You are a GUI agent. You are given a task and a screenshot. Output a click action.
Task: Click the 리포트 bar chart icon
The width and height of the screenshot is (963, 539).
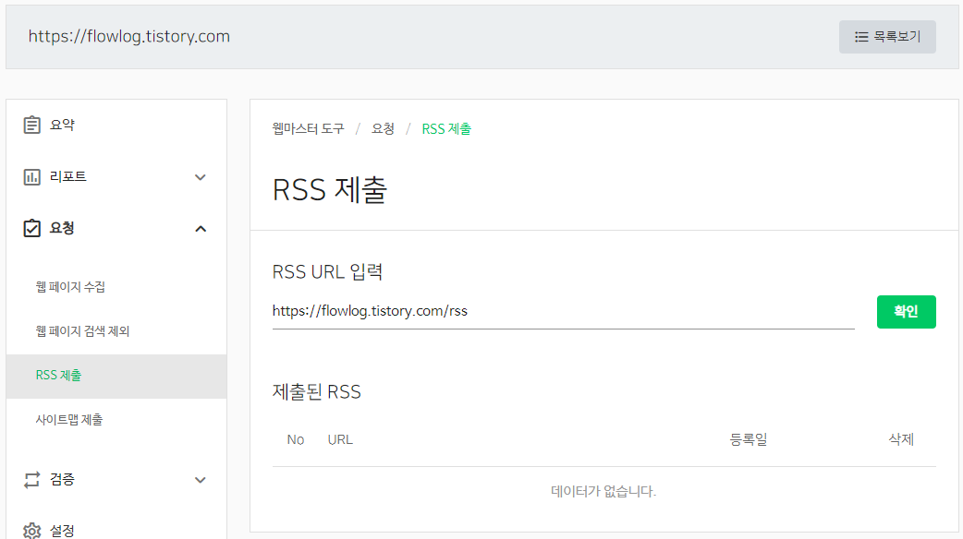32,176
